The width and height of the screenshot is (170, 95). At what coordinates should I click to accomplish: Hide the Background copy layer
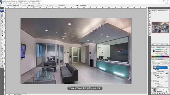point(152,89)
